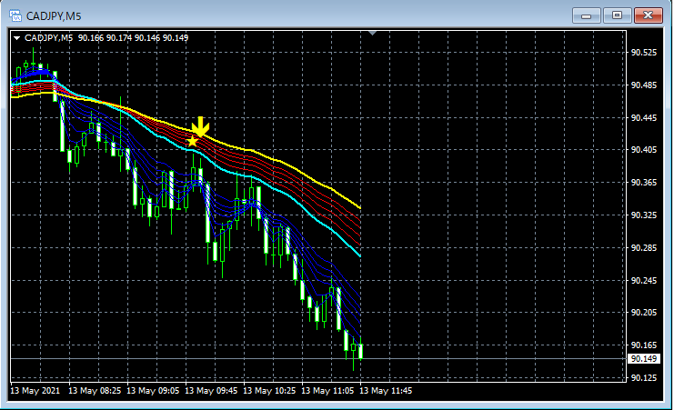
Task: Click the end of the yellow moving average line
Action: (x=359, y=207)
